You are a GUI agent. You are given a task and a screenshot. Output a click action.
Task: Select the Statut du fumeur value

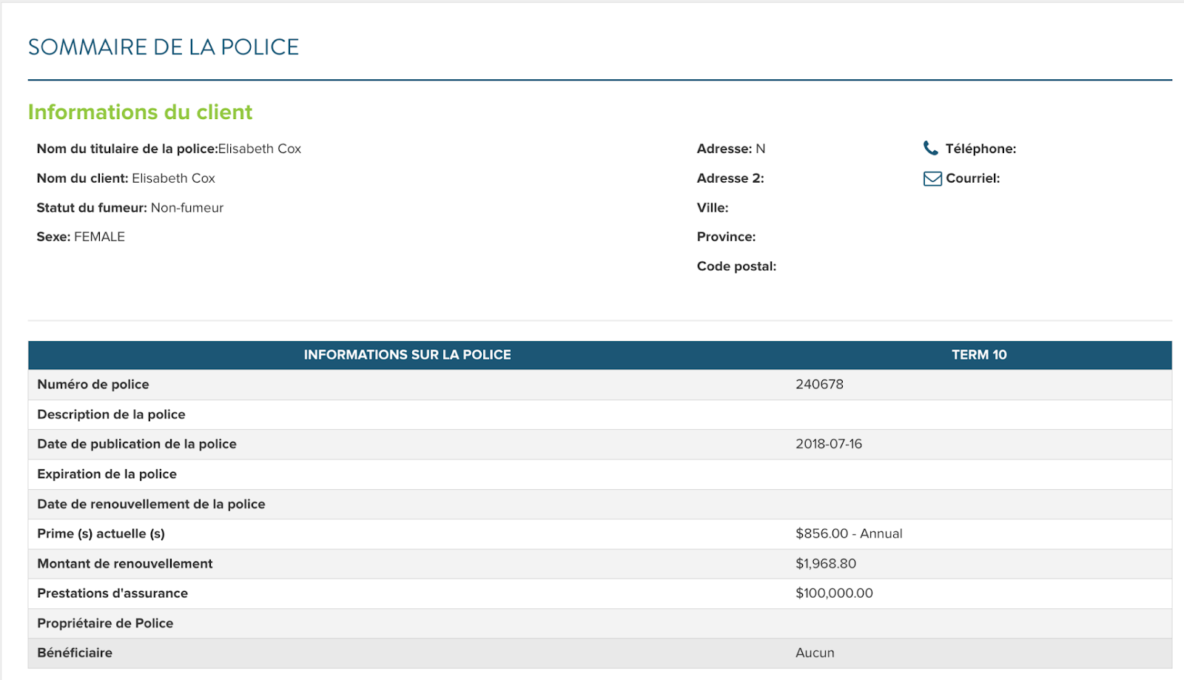[x=186, y=208]
